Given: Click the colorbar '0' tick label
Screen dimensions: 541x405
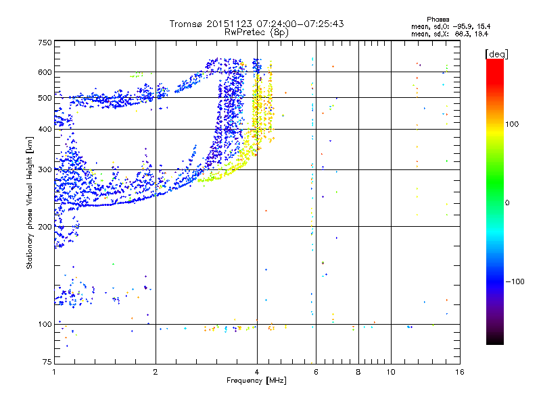Looking at the screenshot, I should pyautogui.click(x=507, y=203).
